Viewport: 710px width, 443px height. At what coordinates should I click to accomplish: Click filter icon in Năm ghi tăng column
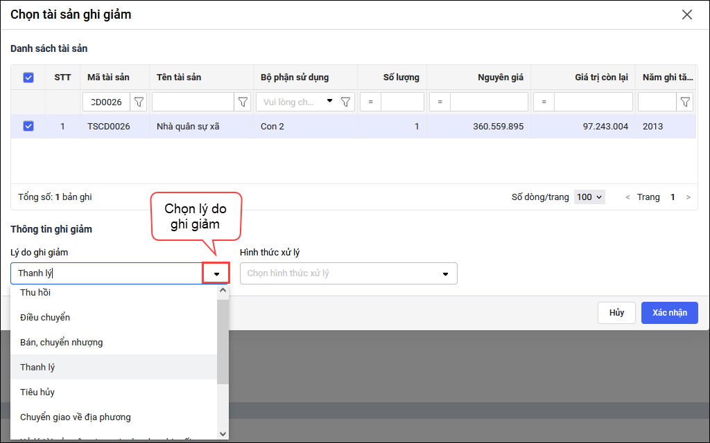[x=685, y=102]
